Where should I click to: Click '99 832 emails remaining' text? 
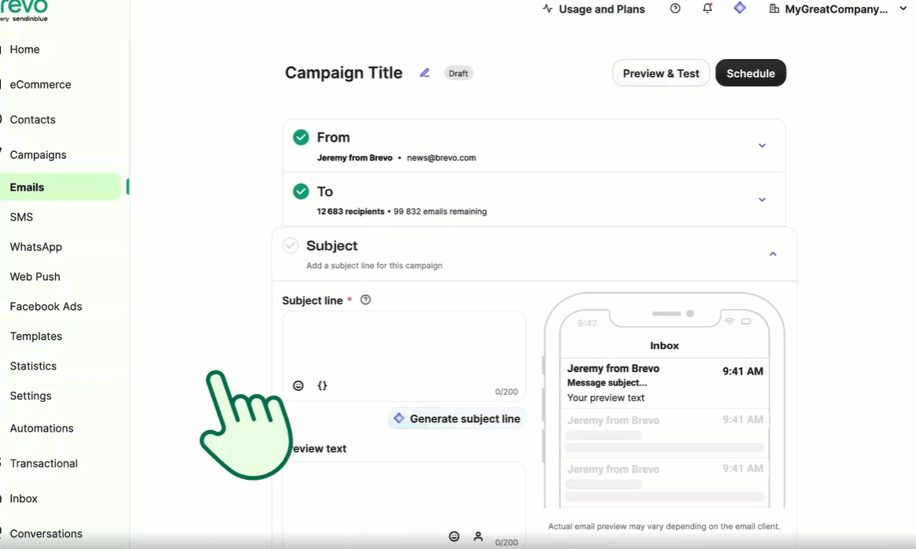click(x=440, y=212)
